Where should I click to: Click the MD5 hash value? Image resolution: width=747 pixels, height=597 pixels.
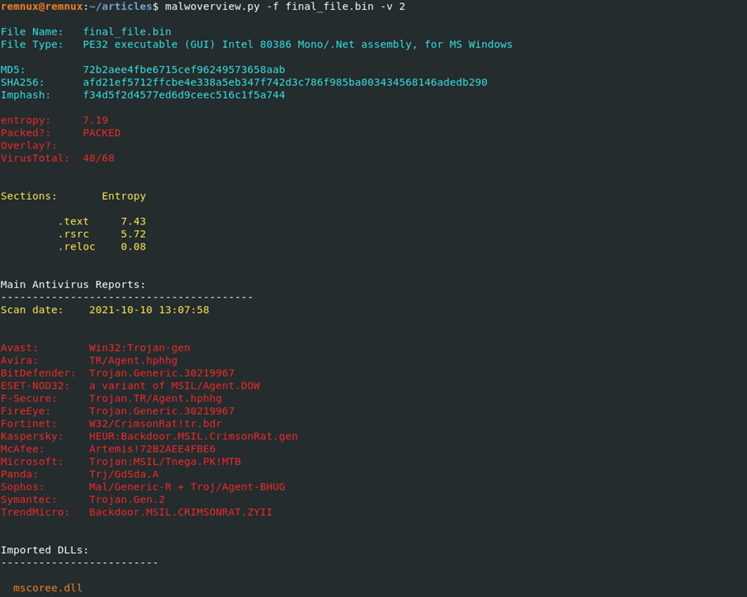point(183,70)
